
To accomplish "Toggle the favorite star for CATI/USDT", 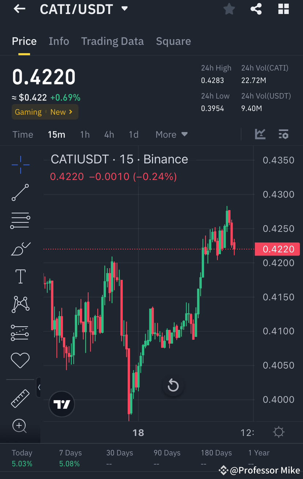I will [229, 9].
